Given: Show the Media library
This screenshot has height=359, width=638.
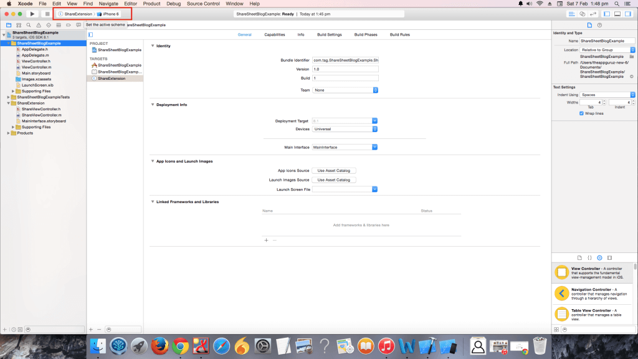Looking at the screenshot, I should [x=609, y=257].
